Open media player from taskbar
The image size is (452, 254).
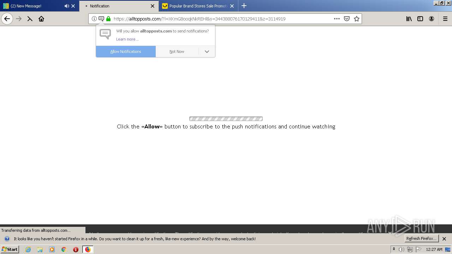[x=52, y=249]
